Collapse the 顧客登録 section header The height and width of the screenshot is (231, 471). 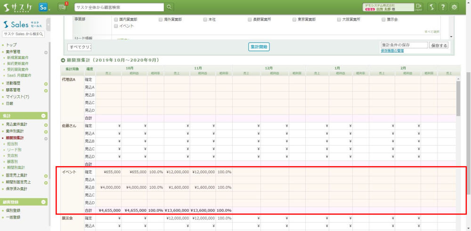[43, 202]
